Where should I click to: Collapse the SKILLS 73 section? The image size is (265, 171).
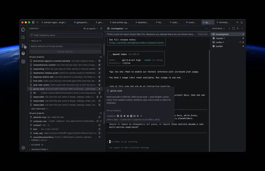pyautogui.click(x=35, y=41)
